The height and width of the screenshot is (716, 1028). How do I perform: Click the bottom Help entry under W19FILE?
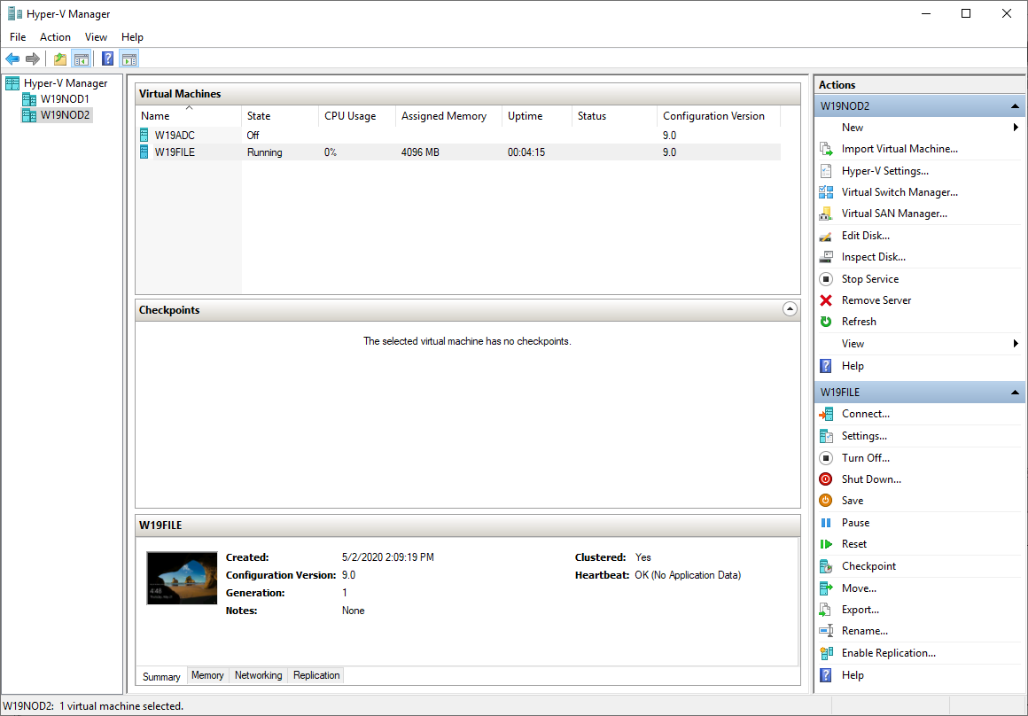(x=853, y=674)
